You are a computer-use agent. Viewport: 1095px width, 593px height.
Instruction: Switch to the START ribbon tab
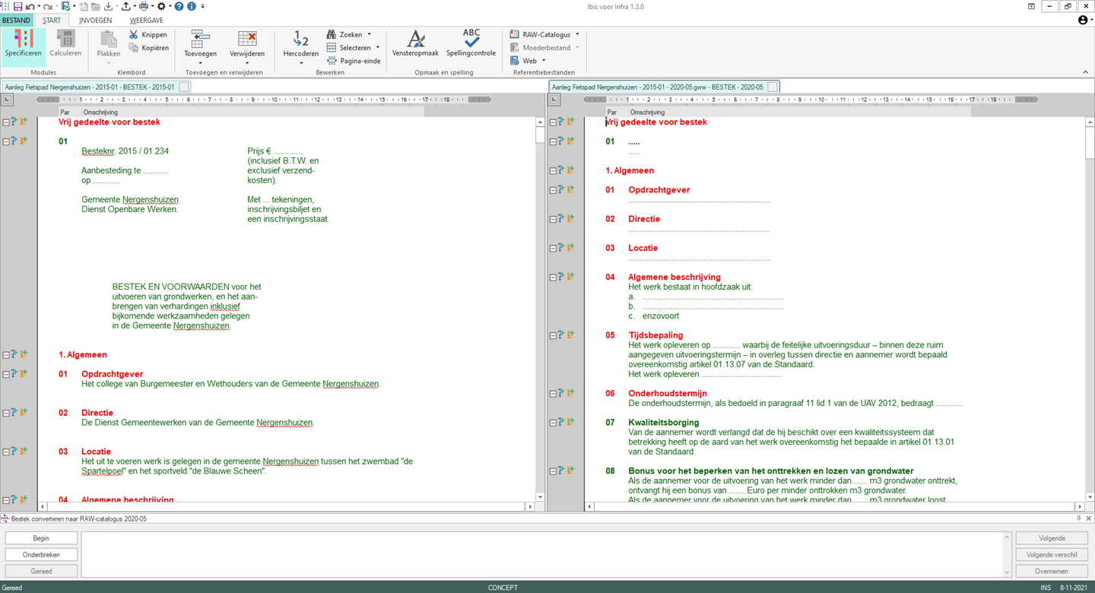(x=52, y=21)
